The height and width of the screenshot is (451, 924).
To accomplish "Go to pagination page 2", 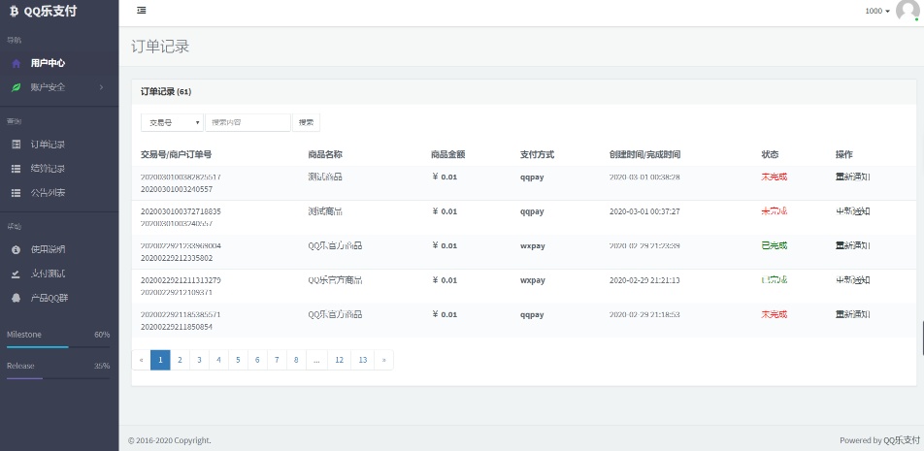I will pyautogui.click(x=180, y=360).
